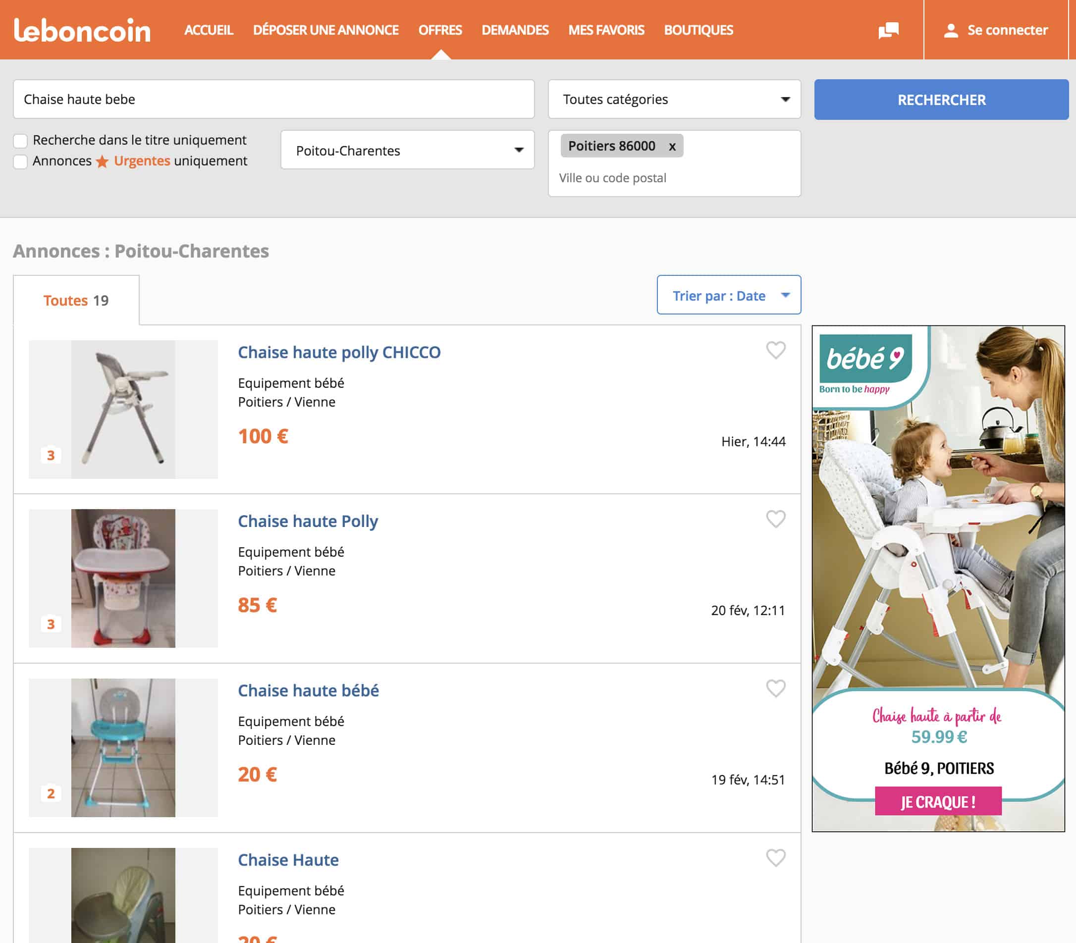Click the leboncoin logo
Image resolution: width=1076 pixels, height=943 pixels.
click(82, 30)
